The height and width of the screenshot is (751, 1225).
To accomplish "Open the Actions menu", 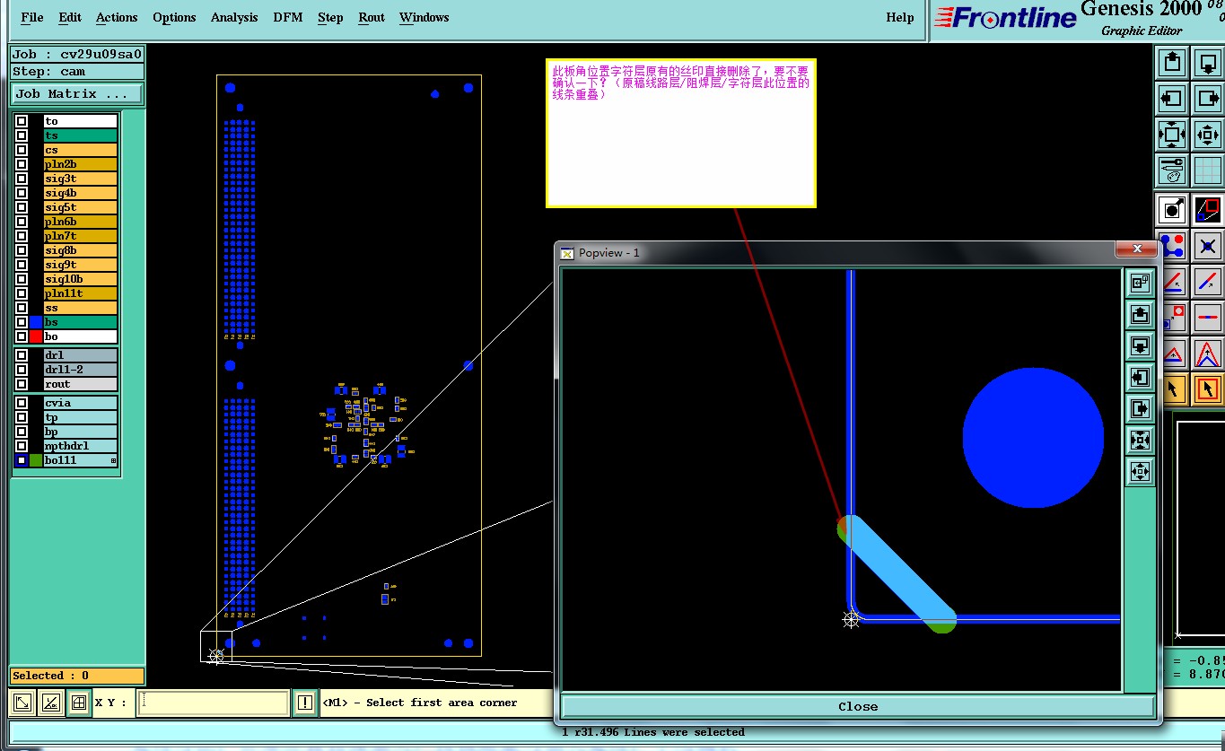I will [117, 17].
